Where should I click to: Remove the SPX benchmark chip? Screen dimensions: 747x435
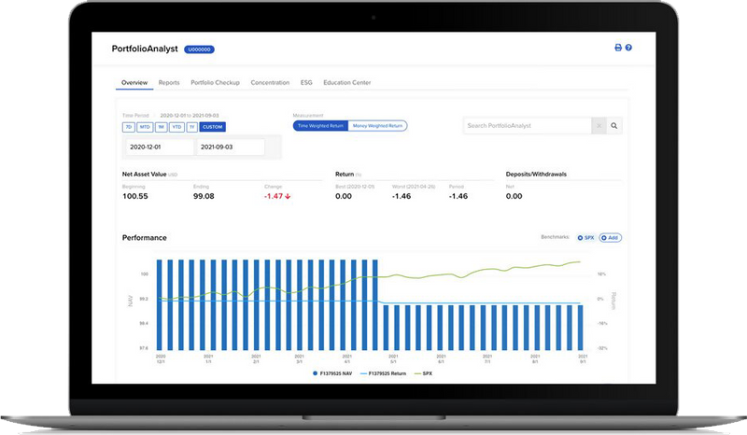pos(585,238)
